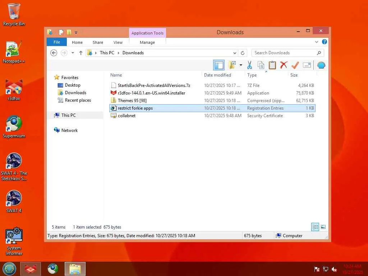This screenshot has width=368, height=276.
Task: Open the folder options dropdown arrow
Action: point(241,65)
